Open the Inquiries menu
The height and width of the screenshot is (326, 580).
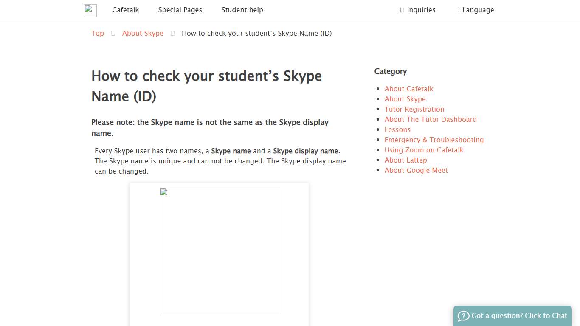pos(418,10)
